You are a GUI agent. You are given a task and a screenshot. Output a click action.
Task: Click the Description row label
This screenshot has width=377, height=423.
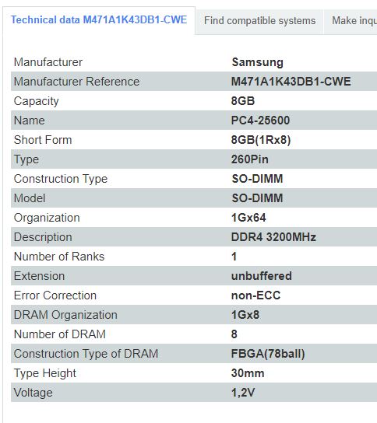[x=43, y=237]
